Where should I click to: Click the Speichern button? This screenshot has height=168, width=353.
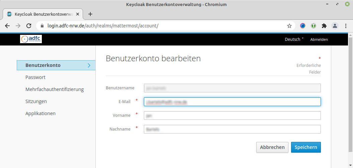pos(306,147)
